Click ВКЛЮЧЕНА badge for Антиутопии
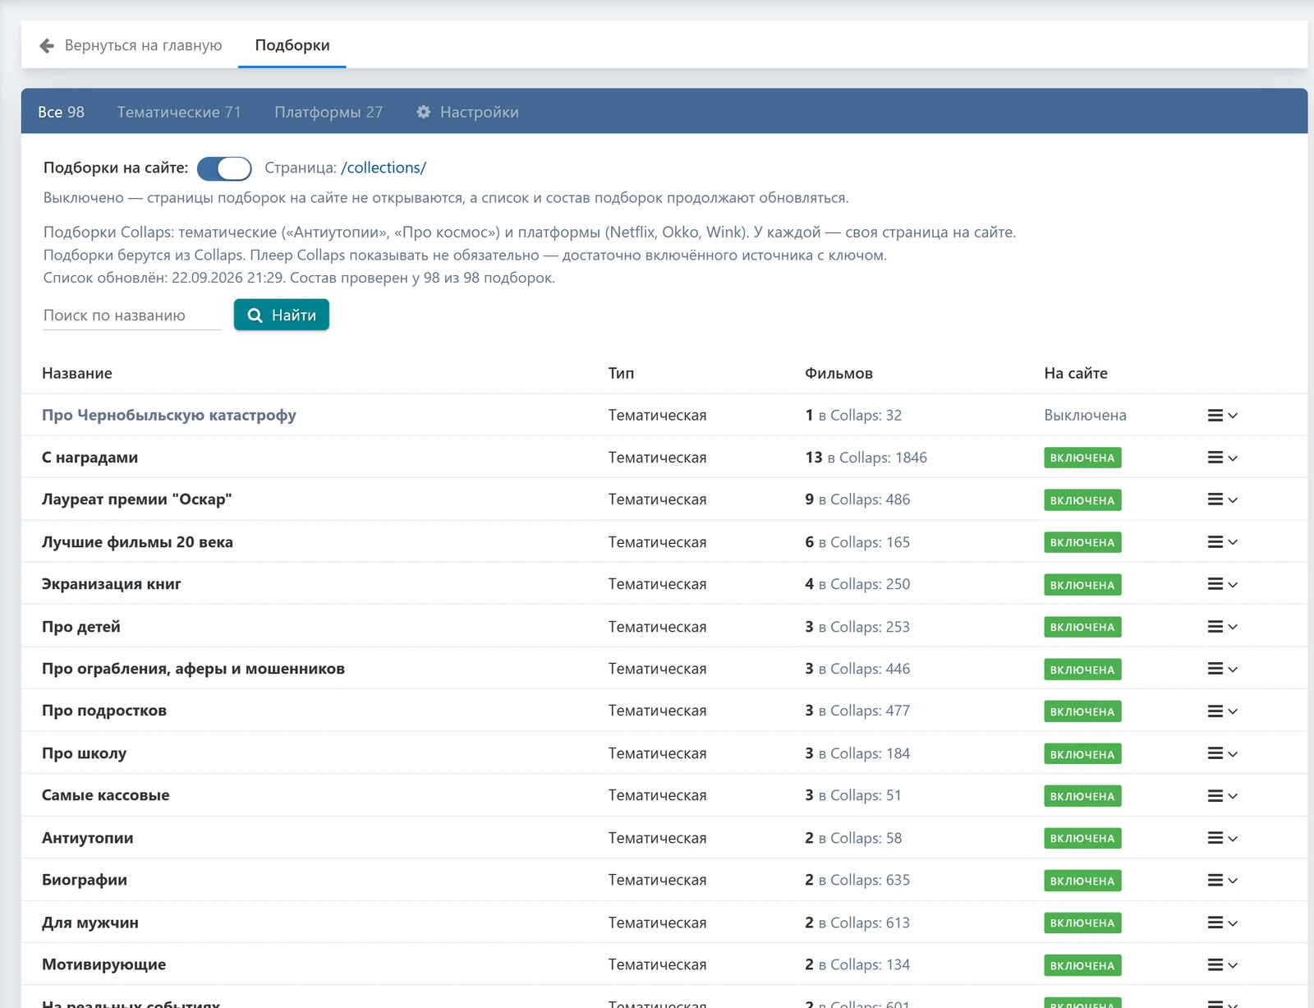This screenshot has height=1008, width=1314. [1082, 838]
